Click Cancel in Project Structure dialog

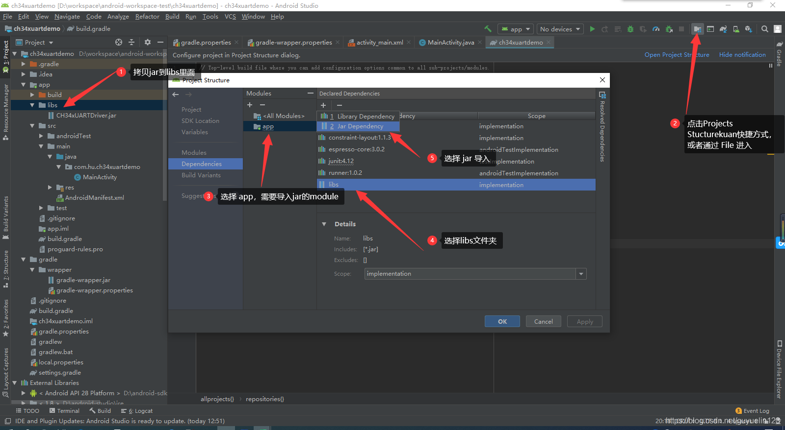[544, 321]
